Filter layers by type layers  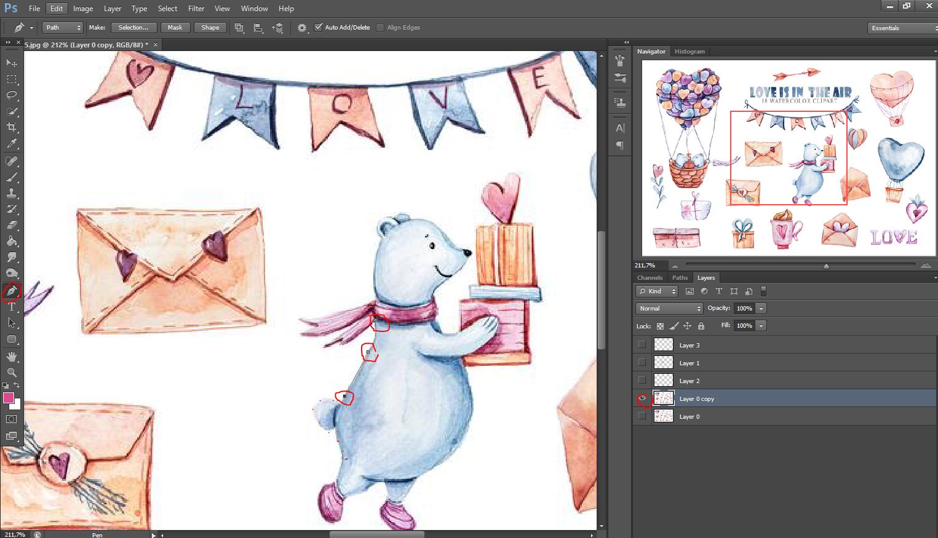tap(718, 291)
